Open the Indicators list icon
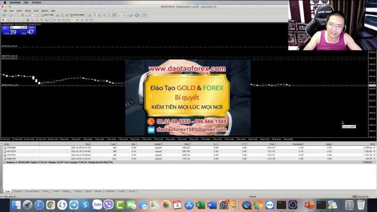The image size is (377, 212). (130, 15)
